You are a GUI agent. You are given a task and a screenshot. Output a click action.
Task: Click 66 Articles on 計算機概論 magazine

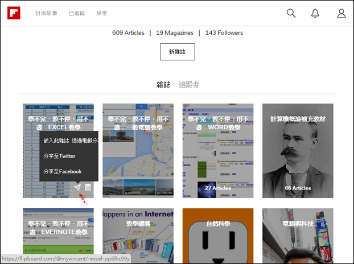tap(298, 188)
